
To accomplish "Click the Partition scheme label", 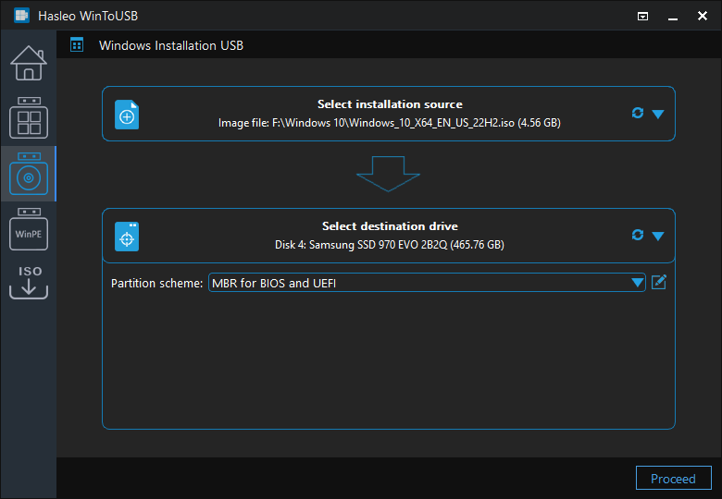I will click(x=156, y=283).
